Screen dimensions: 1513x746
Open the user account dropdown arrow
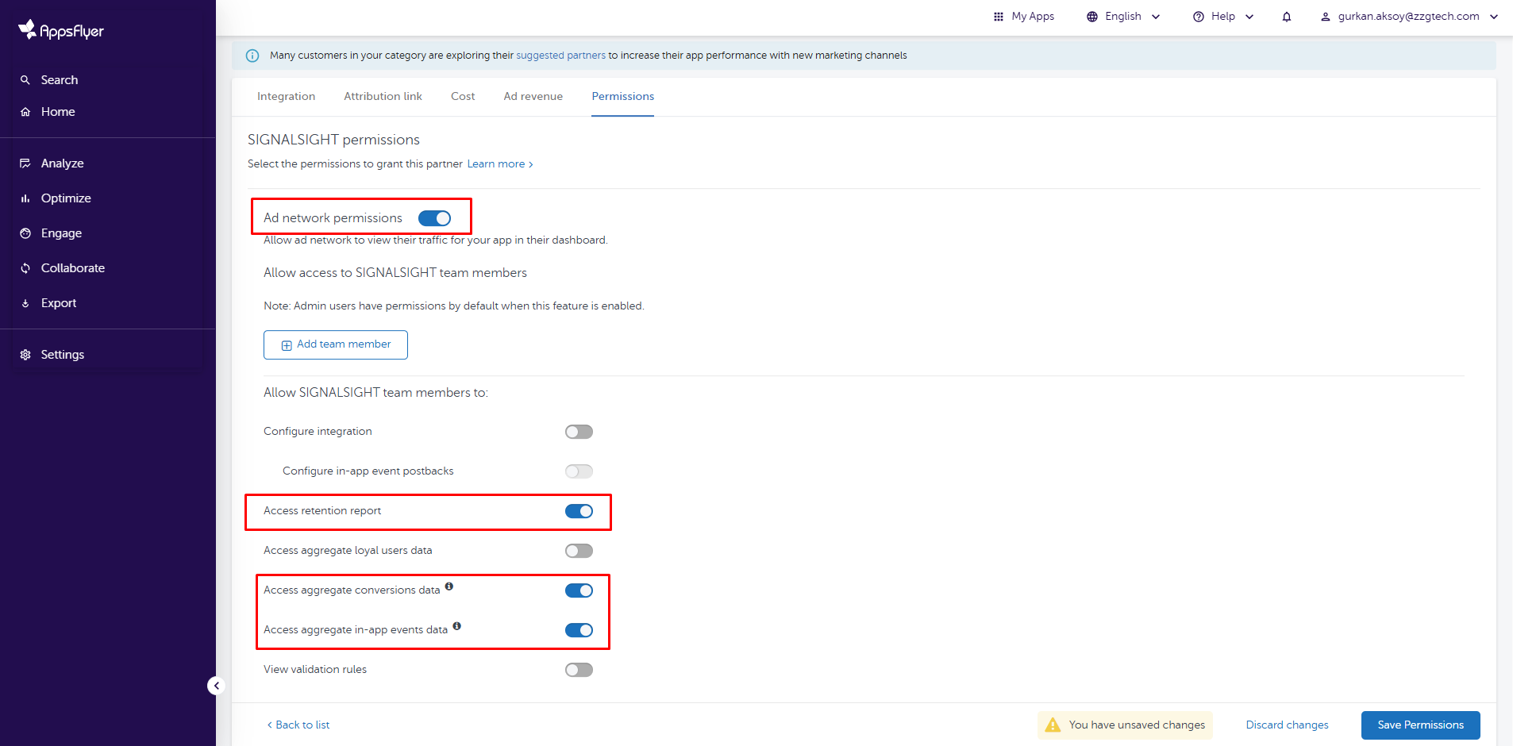coord(1494,17)
